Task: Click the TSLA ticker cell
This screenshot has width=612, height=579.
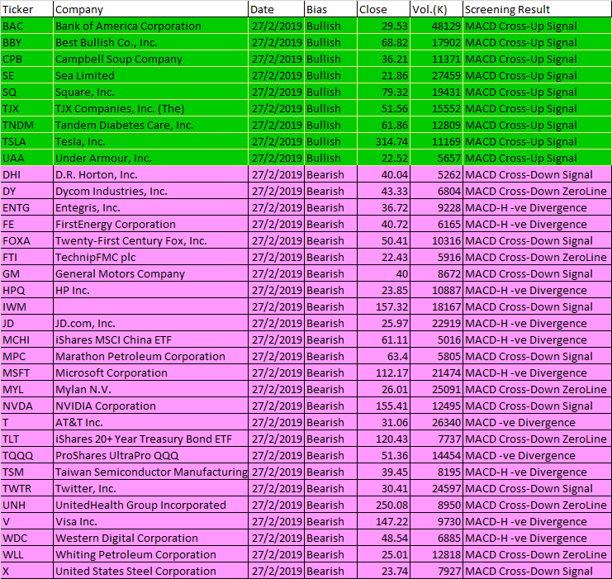Action: tap(26, 141)
